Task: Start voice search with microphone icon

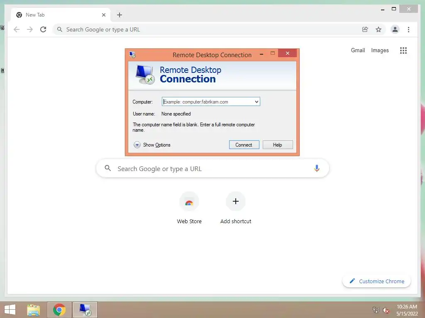Action: point(317,168)
